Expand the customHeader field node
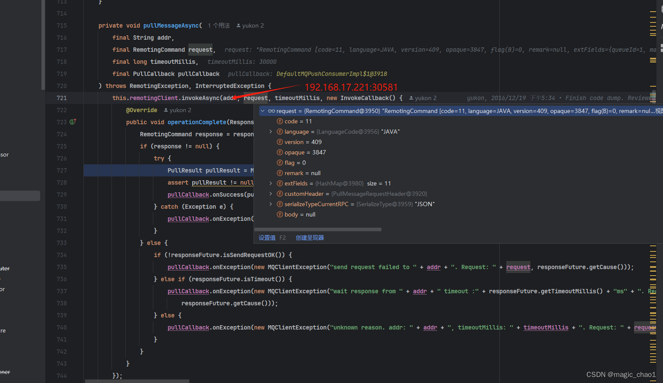 pyautogui.click(x=271, y=194)
